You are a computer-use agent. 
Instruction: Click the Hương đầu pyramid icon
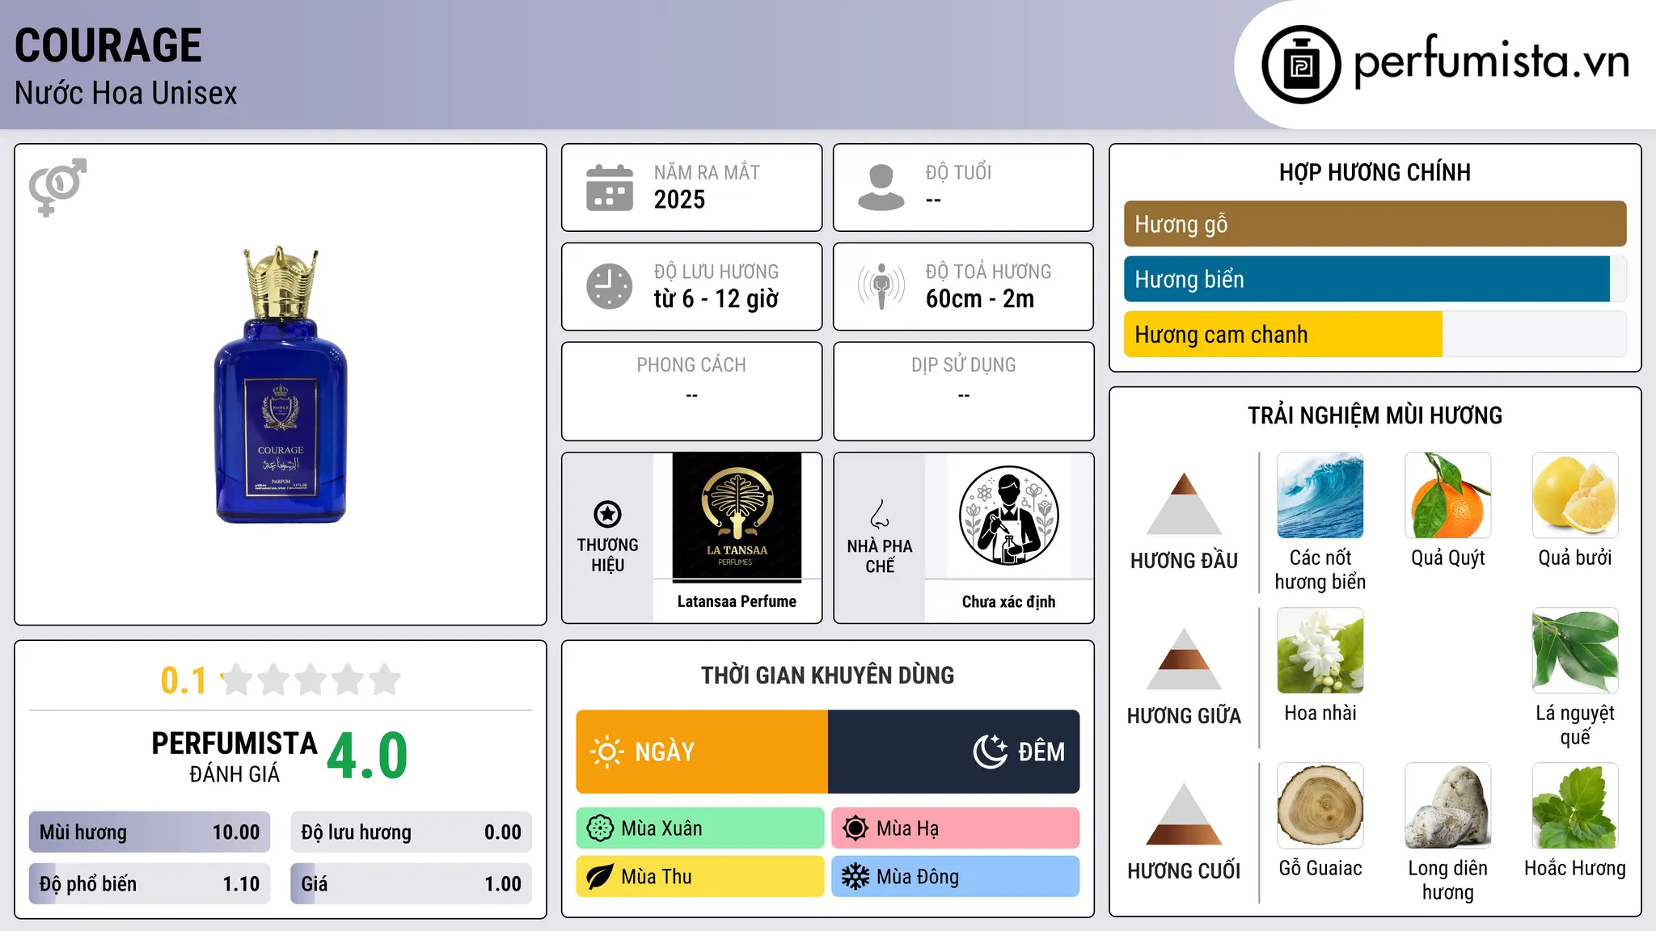pos(1185,503)
